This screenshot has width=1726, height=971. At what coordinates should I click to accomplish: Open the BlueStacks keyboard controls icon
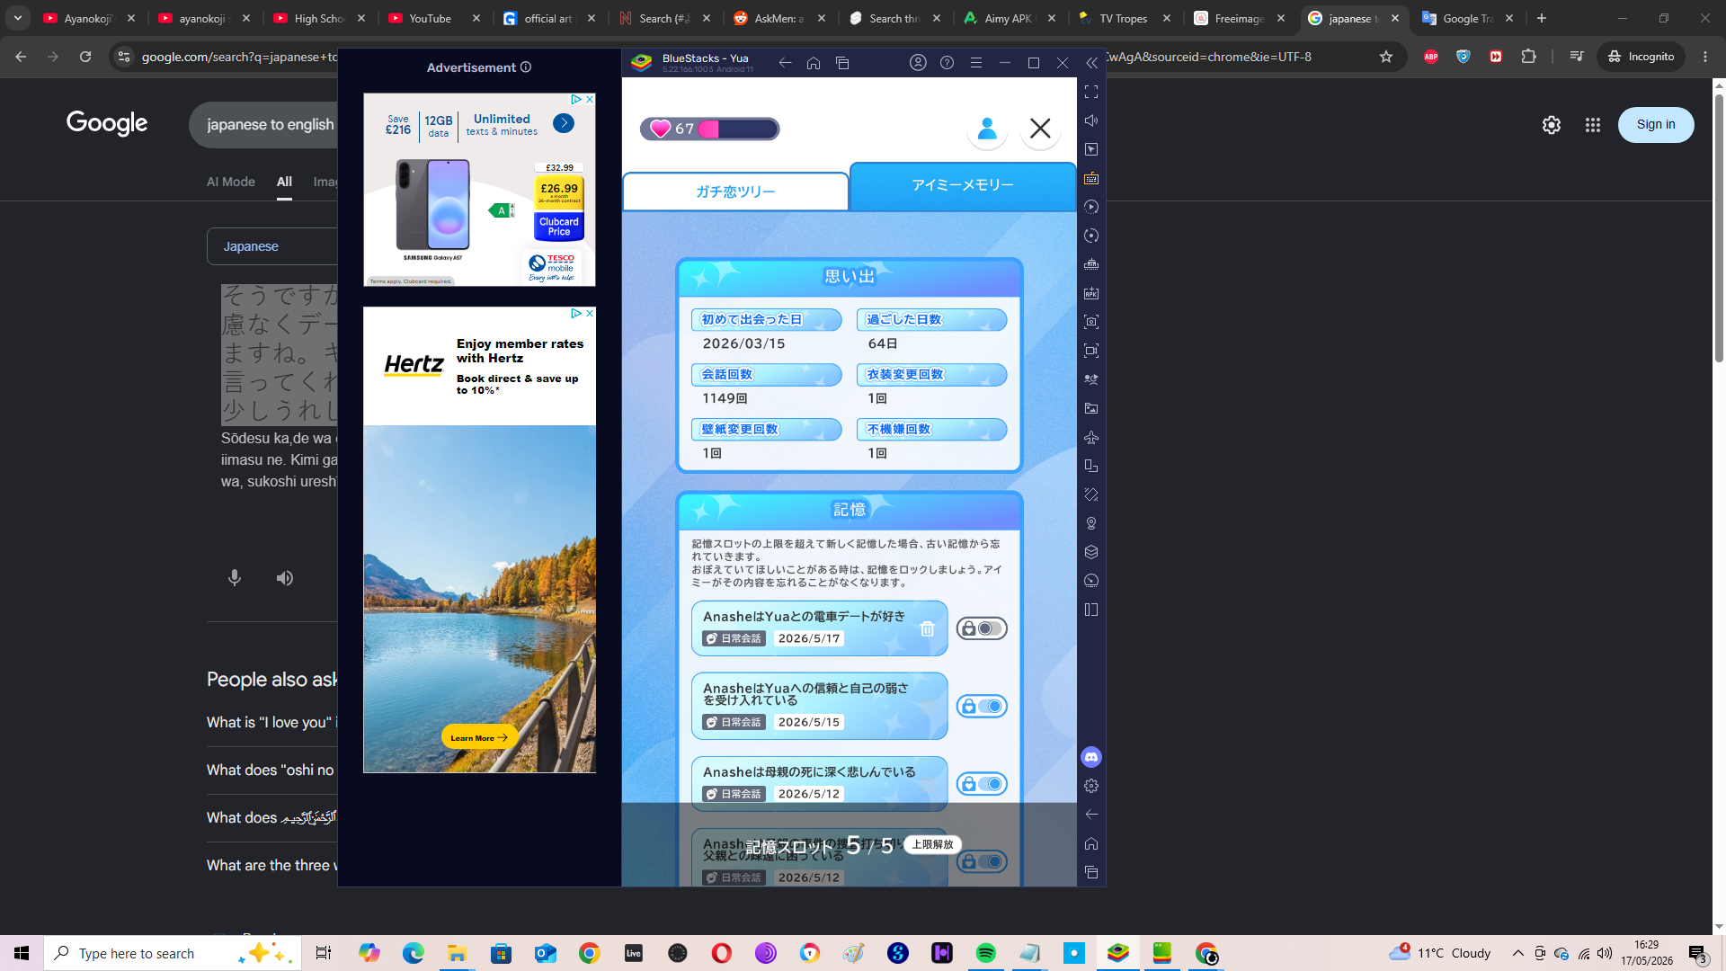click(1091, 178)
